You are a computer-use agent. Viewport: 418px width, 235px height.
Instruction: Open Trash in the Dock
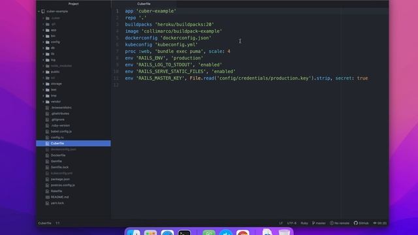tap(284, 232)
